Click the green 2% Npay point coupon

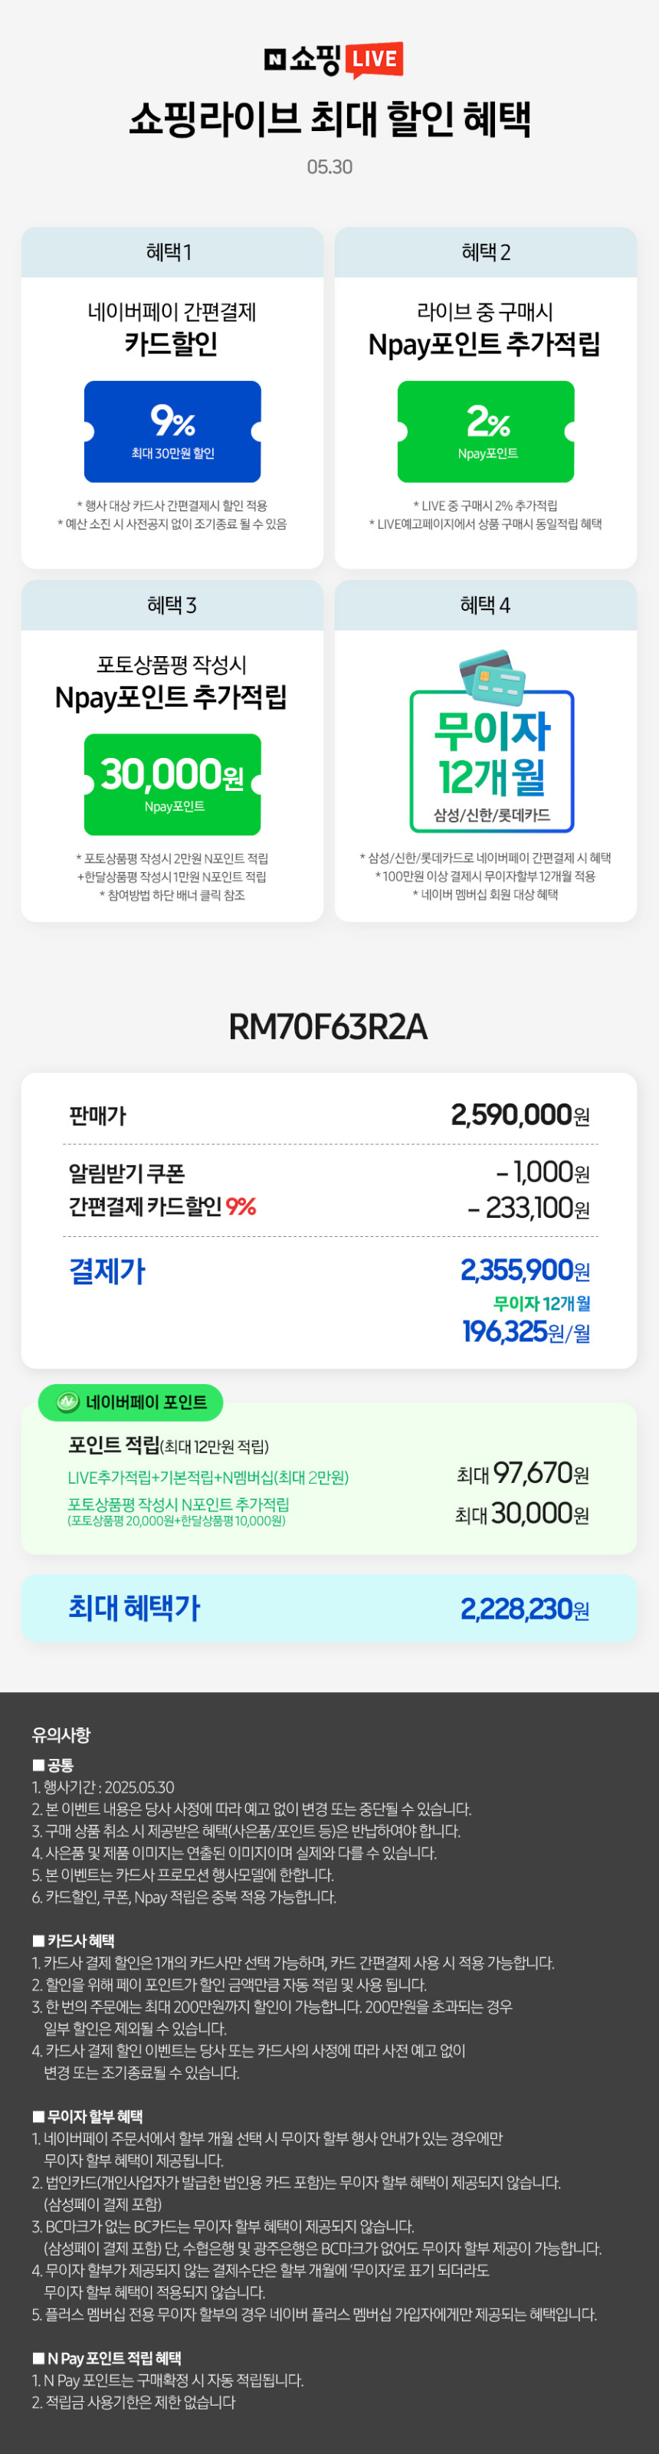486,431
